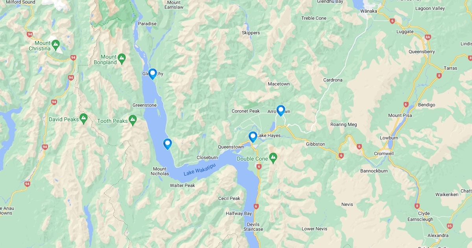Click the blue pin at Glenorchy
472x248 pixels.
pos(153,74)
